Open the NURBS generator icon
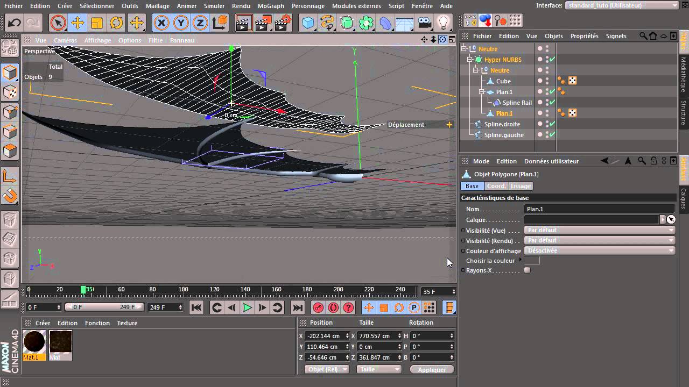Screen dimensions: 689x387 click(347, 23)
